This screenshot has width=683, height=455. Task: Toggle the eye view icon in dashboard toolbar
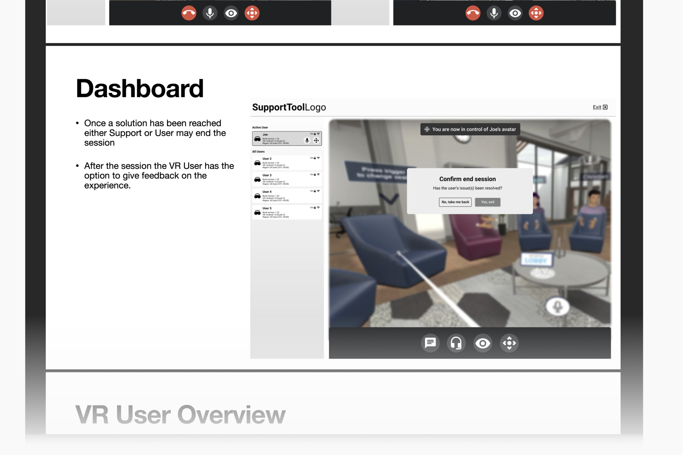click(483, 343)
